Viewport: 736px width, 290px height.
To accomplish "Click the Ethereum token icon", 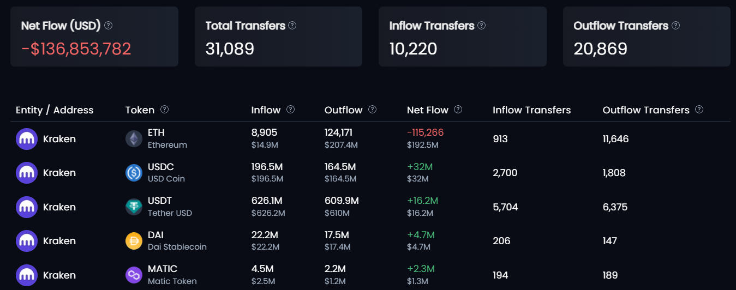I will (x=134, y=139).
